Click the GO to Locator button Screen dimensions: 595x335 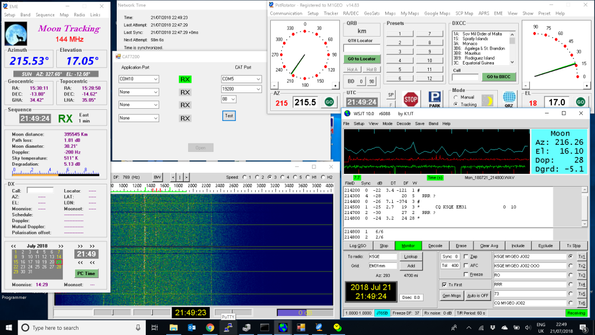click(361, 59)
